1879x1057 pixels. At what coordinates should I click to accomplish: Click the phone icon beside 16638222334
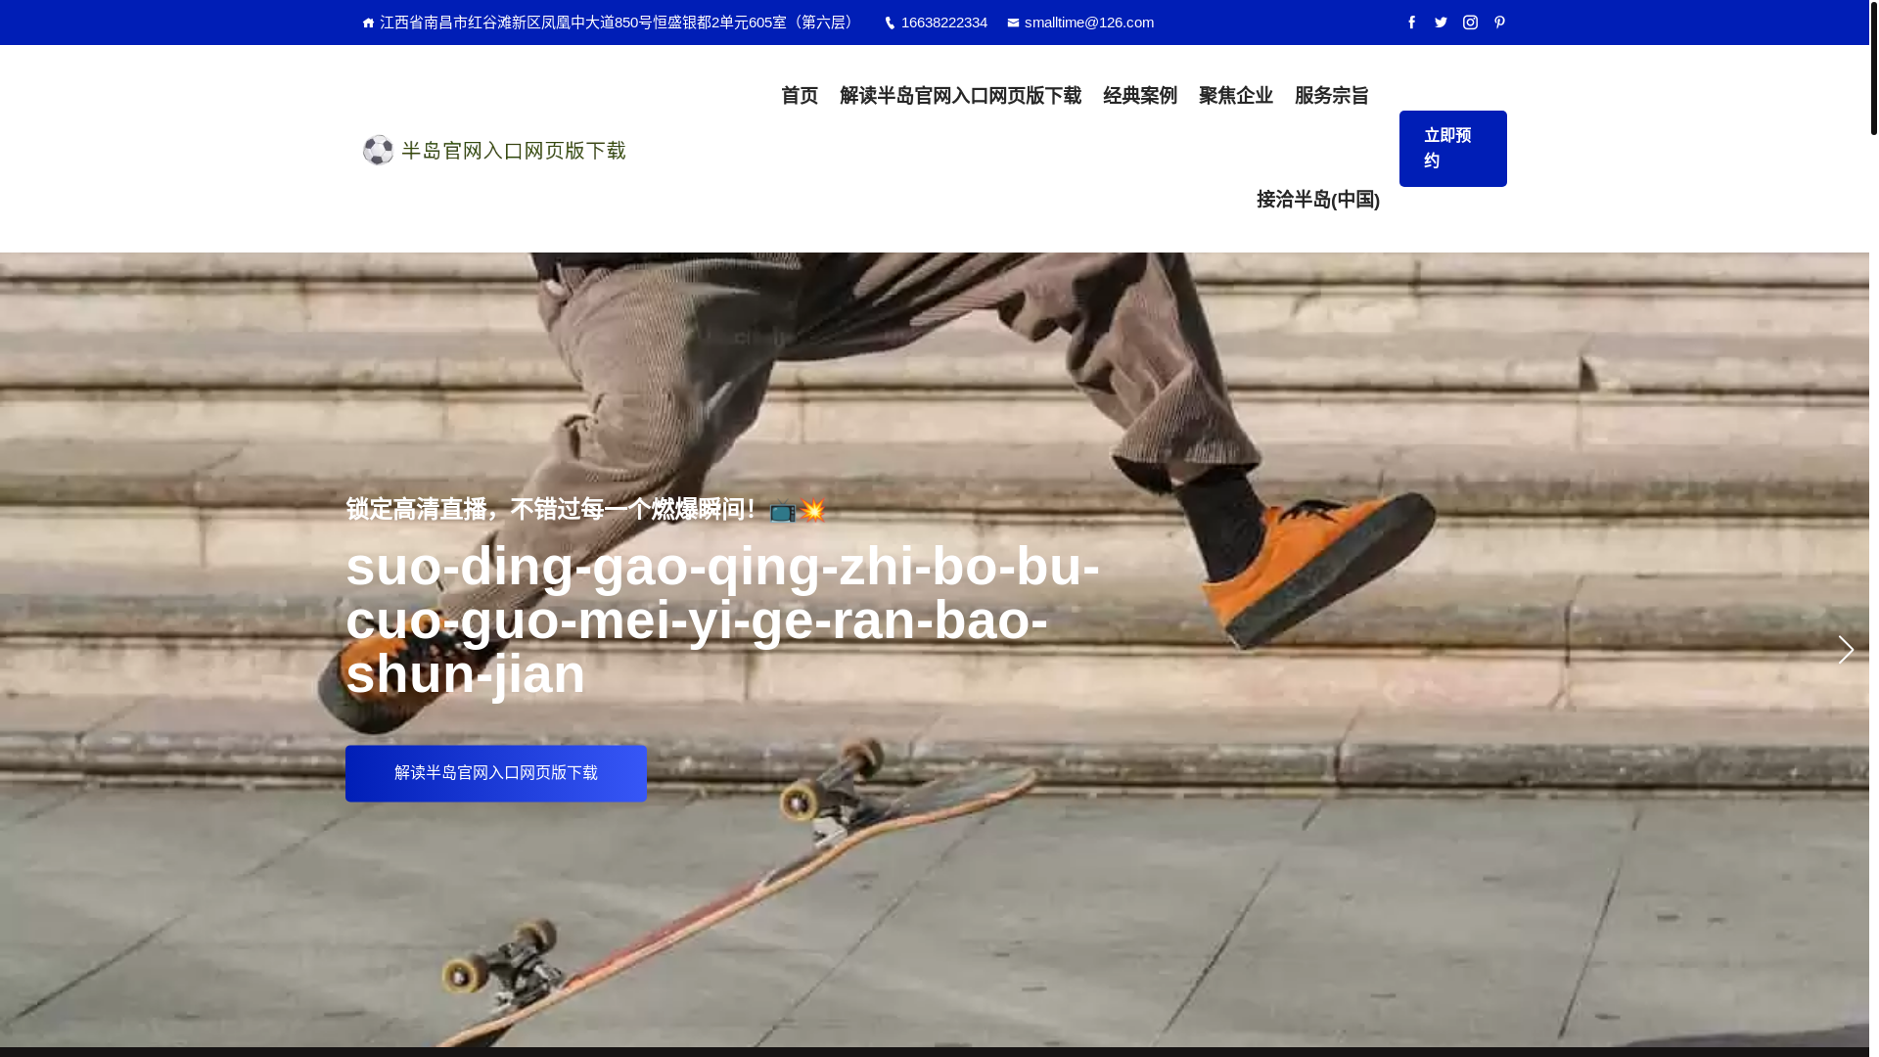point(890,23)
